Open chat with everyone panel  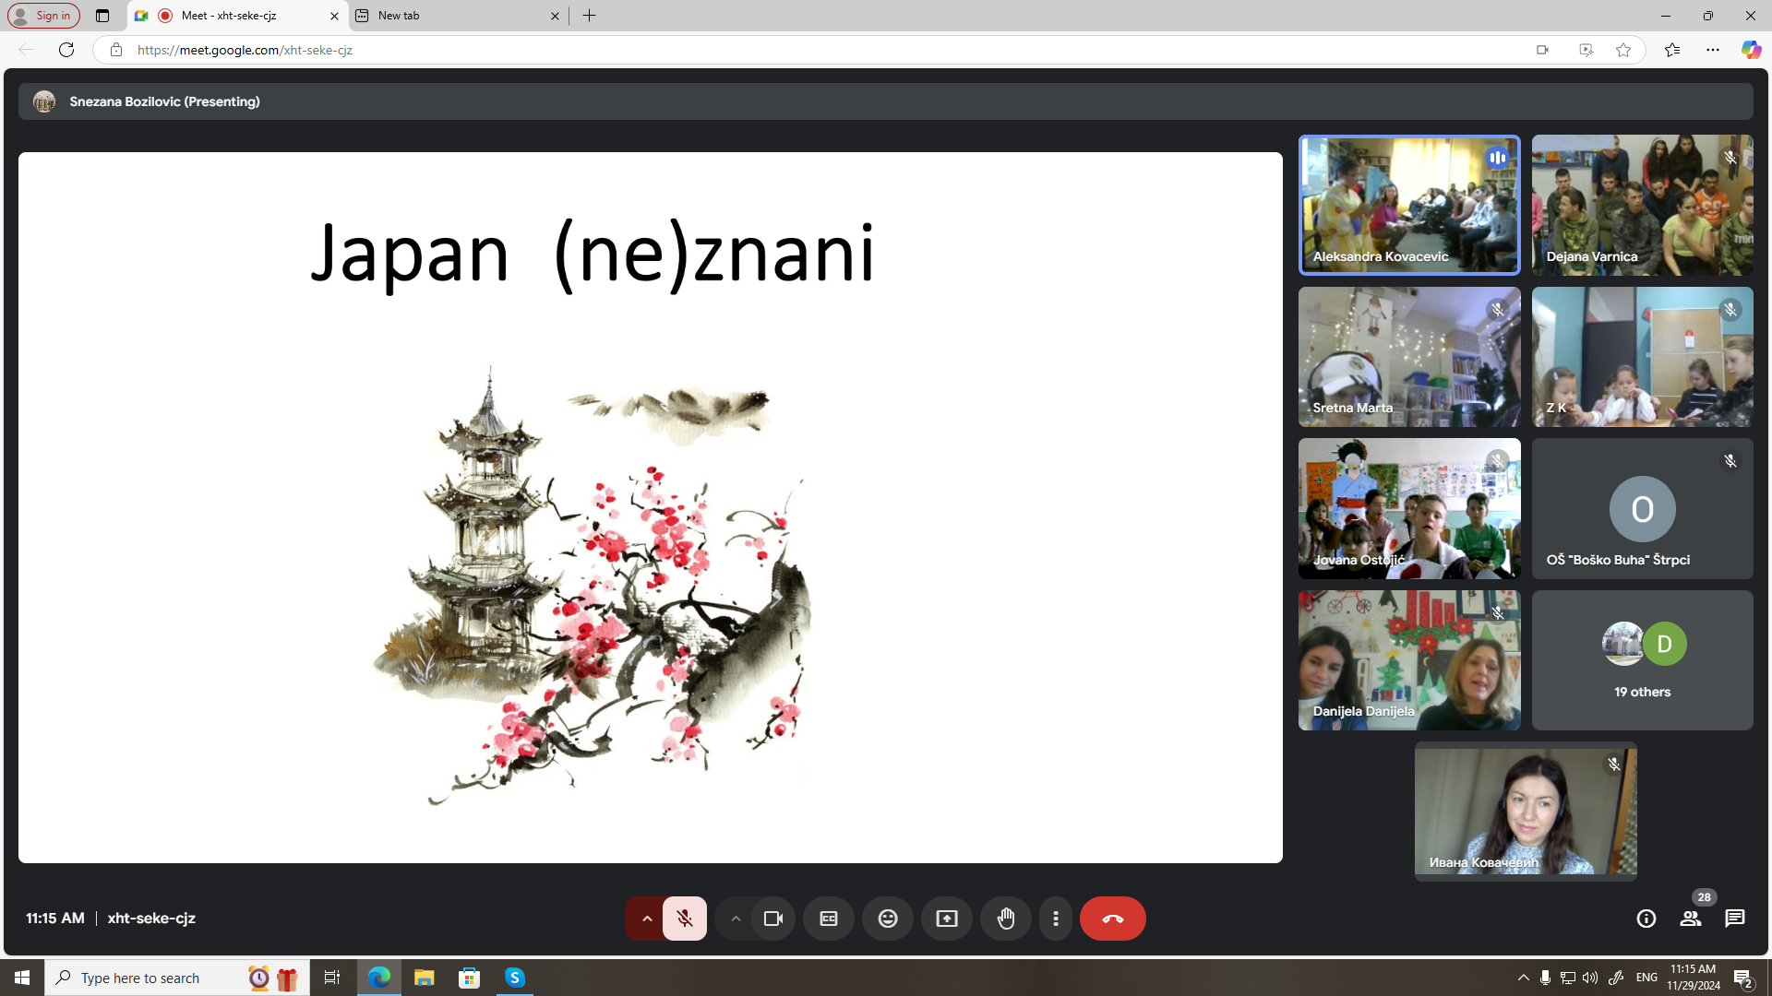(x=1735, y=919)
